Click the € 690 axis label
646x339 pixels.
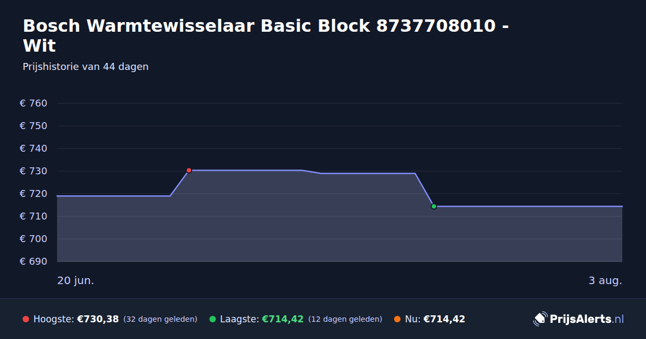pyautogui.click(x=33, y=262)
